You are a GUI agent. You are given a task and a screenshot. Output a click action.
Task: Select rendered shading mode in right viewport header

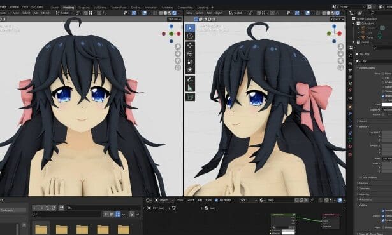tap(337, 13)
